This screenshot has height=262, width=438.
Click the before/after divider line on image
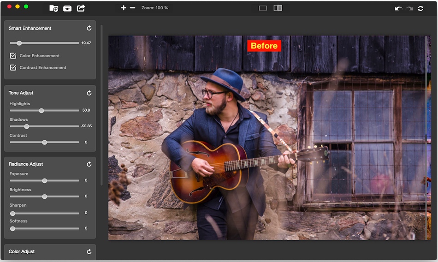[426, 137]
